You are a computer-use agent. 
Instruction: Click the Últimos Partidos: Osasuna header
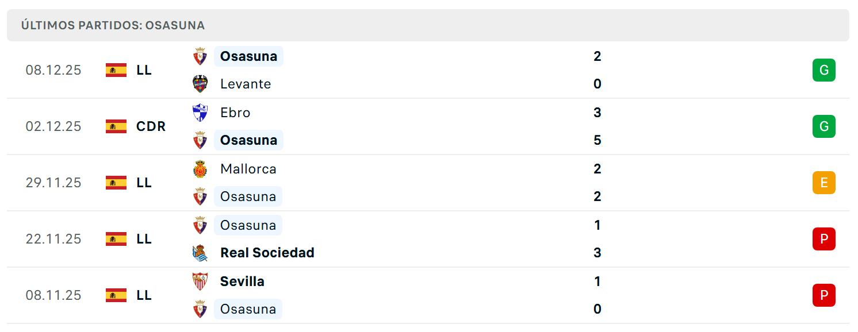coord(113,25)
